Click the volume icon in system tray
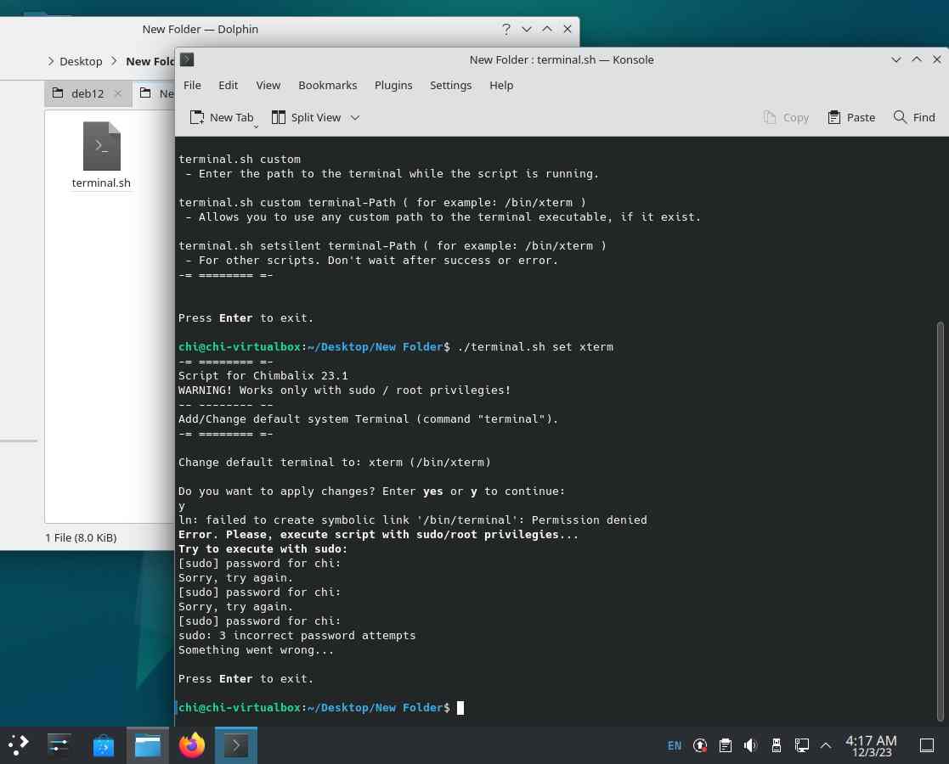 pyautogui.click(x=750, y=745)
